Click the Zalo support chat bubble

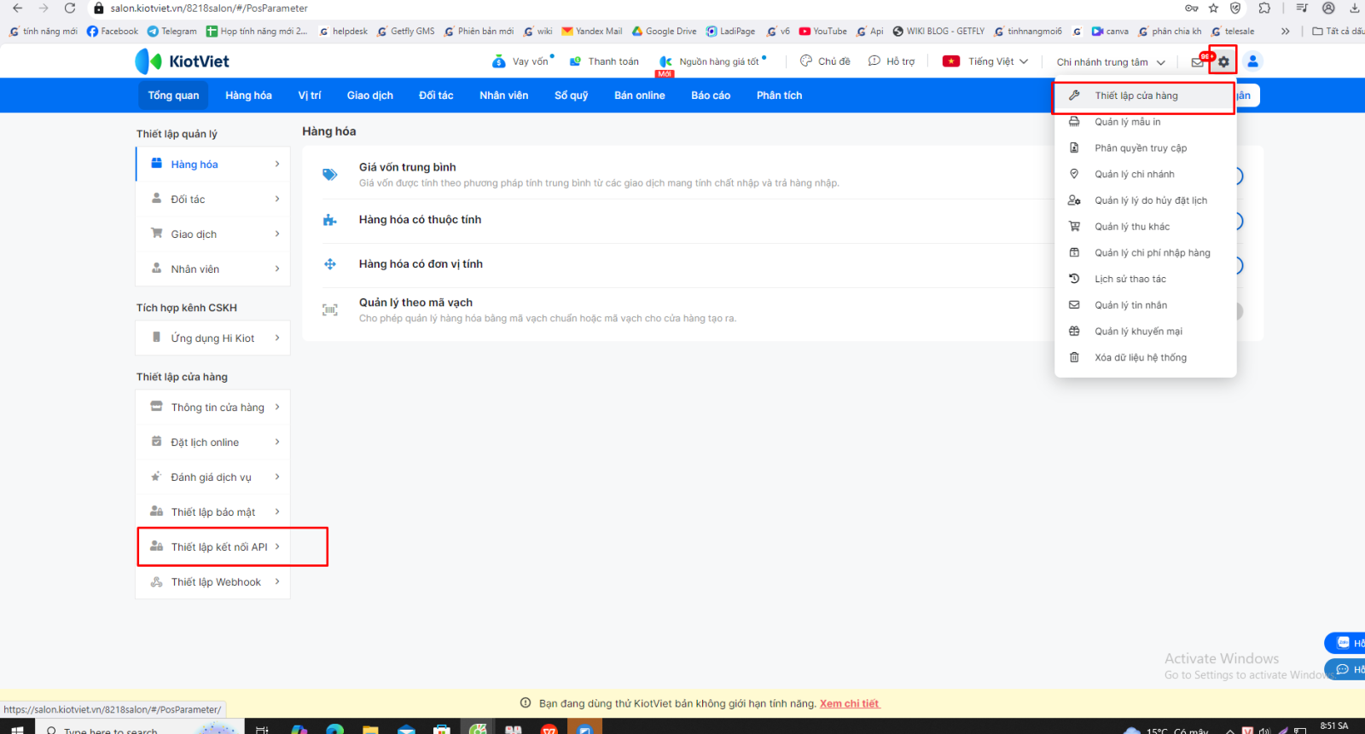(1345, 643)
